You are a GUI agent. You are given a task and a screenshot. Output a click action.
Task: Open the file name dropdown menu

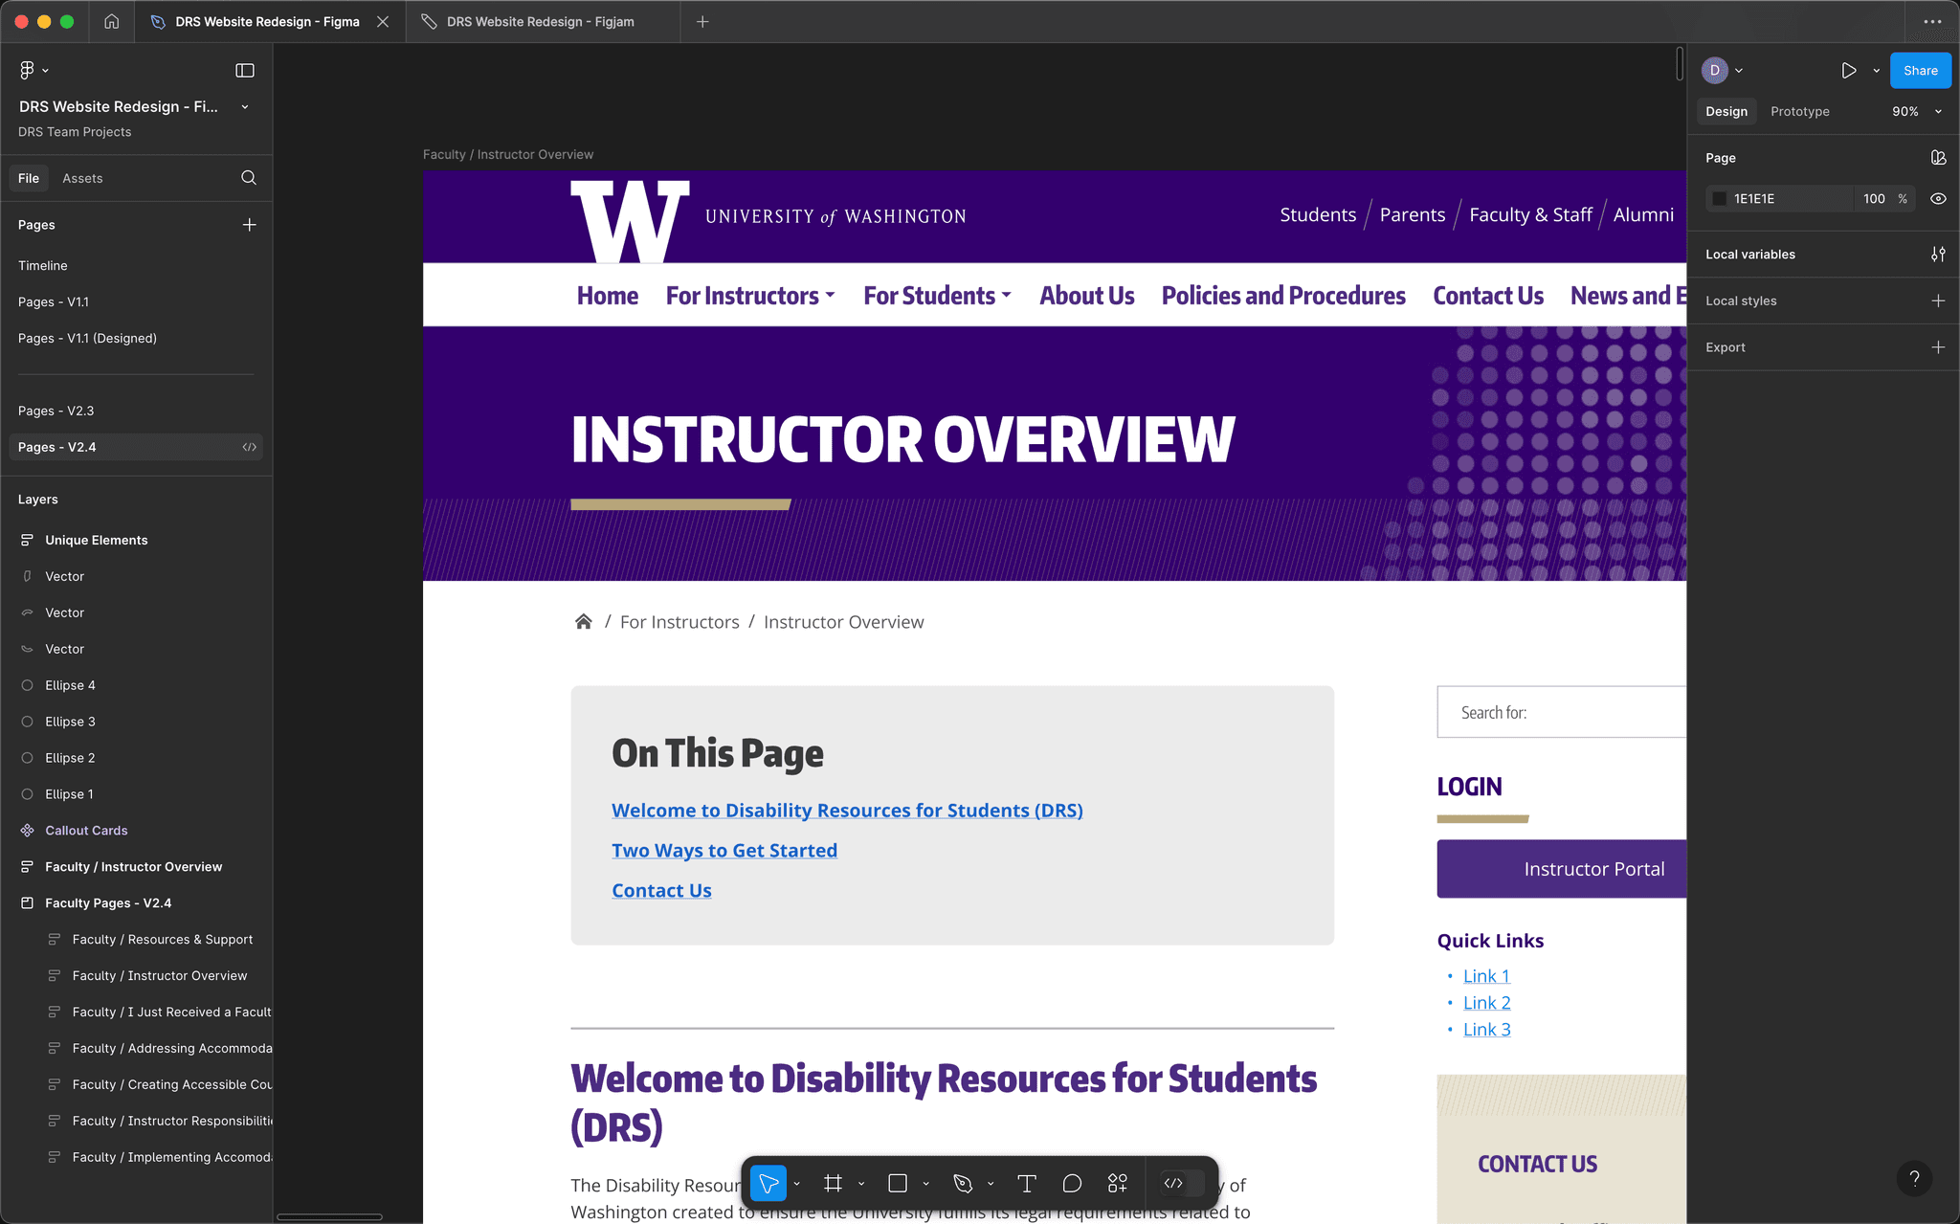245,106
